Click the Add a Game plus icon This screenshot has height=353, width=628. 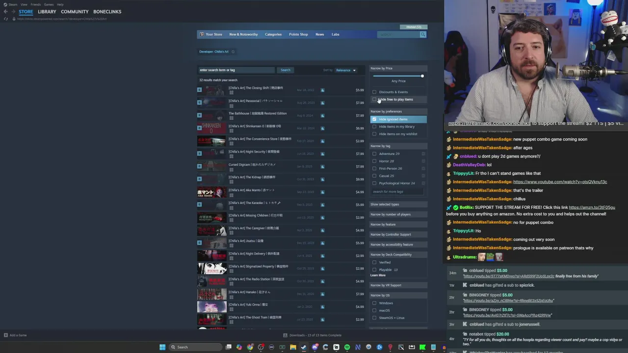pos(6,335)
